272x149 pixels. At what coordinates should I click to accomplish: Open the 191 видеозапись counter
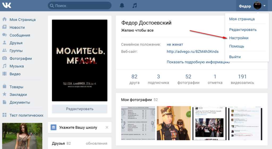(x=242, y=79)
